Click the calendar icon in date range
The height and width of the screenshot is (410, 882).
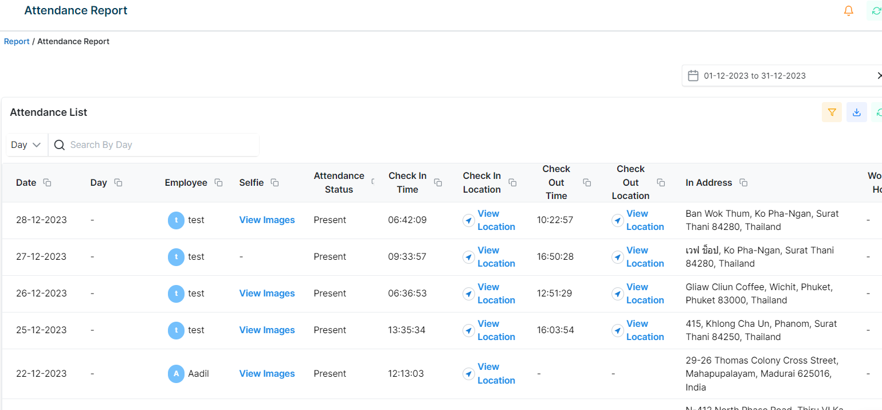pos(693,76)
